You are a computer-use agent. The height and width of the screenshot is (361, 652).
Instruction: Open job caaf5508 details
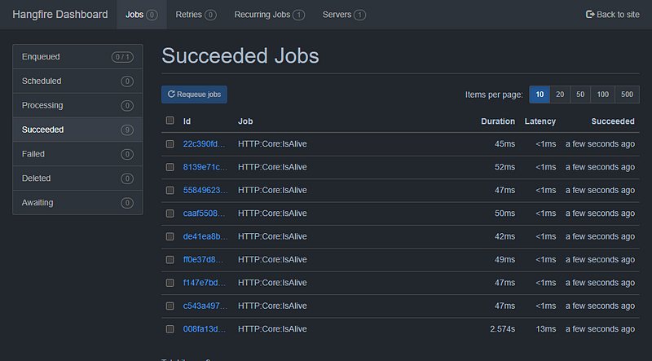(204, 214)
